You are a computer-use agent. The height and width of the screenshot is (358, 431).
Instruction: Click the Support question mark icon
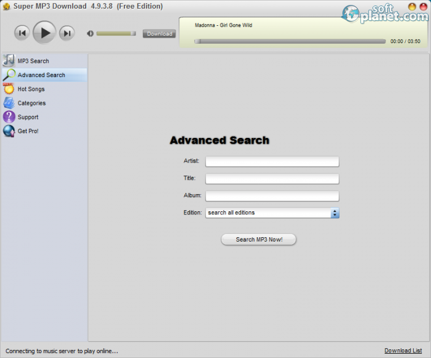tap(9, 117)
